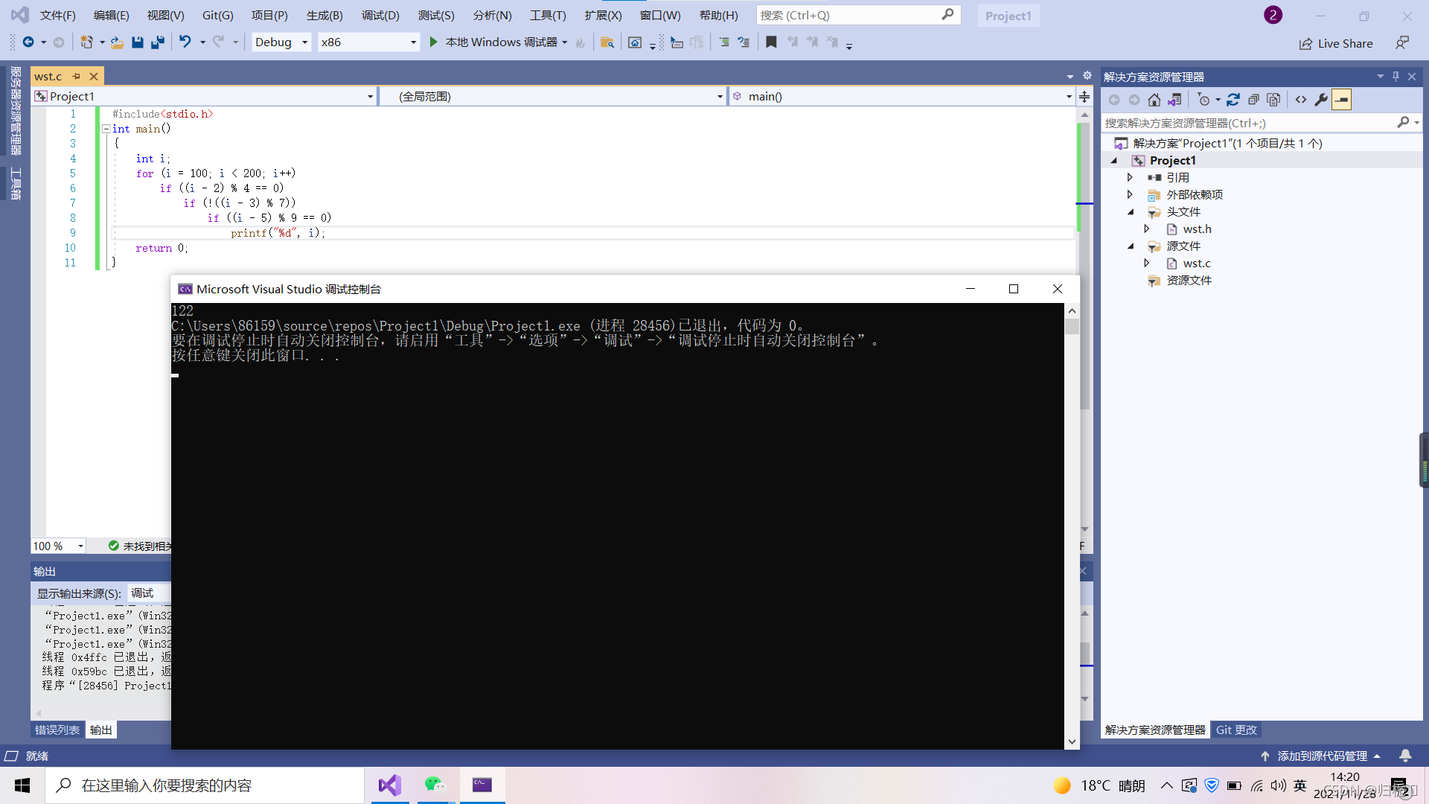Switch to the Git 更改 tab

(1236, 730)
